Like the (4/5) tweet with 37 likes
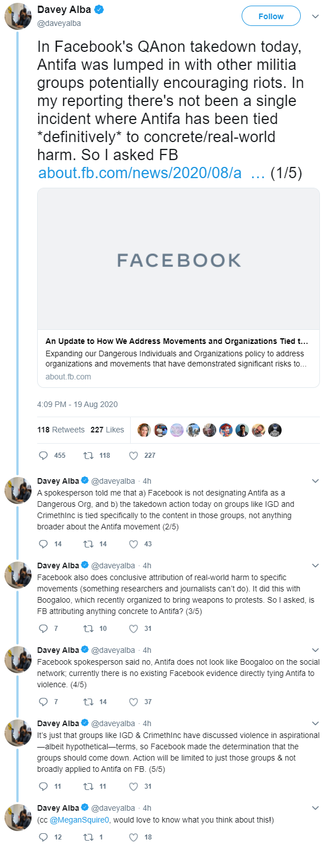The width and height of the screenshot is (325, 844). coord(133,702)
